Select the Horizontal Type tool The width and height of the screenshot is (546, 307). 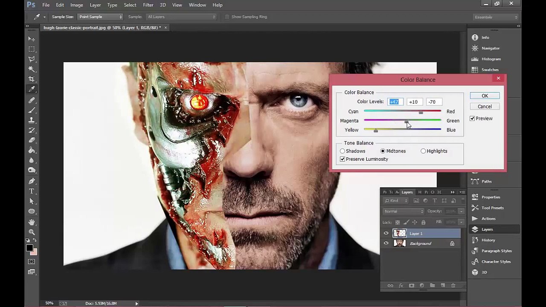[32, 191]
